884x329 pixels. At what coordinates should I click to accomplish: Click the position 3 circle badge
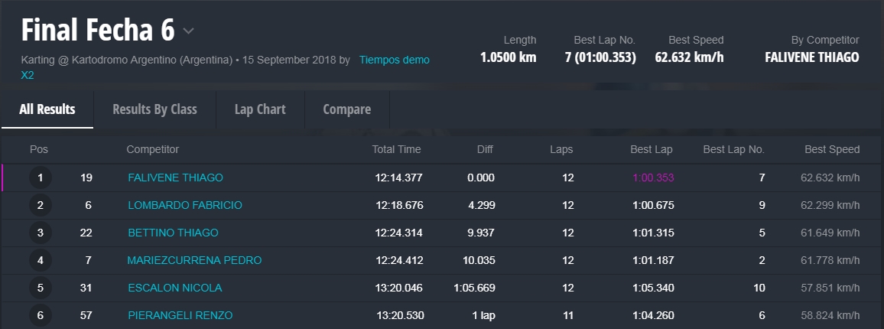(x=40, y=233)
